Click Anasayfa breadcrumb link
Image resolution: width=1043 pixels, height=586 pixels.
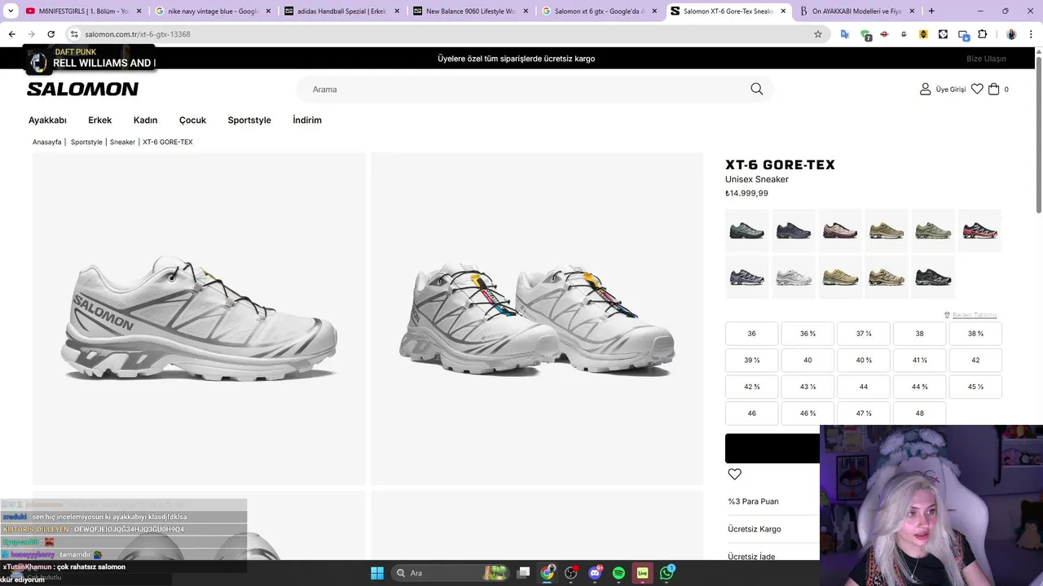pos(46,142)
